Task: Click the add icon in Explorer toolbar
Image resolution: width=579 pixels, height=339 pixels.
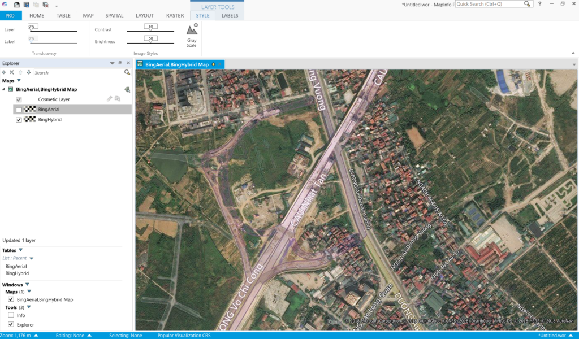Action: (x=4, y=73)
